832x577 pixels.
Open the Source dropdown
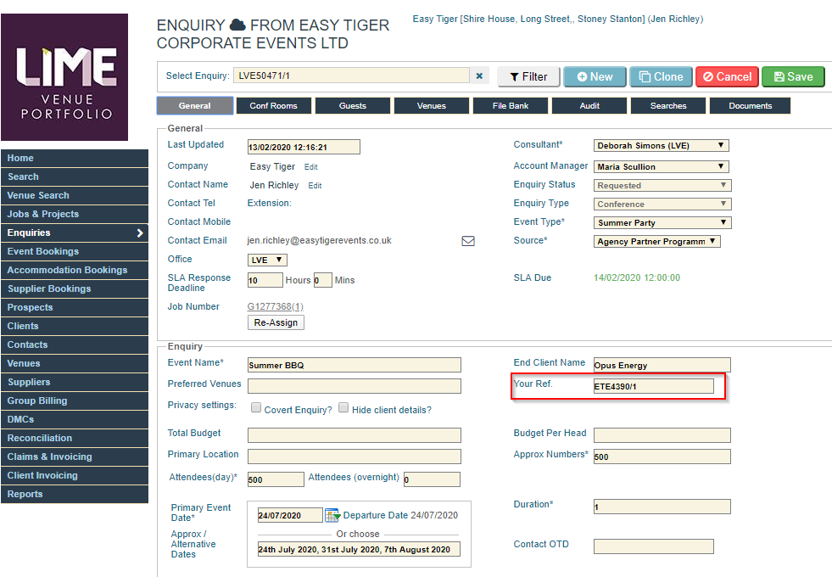point(657,242)
